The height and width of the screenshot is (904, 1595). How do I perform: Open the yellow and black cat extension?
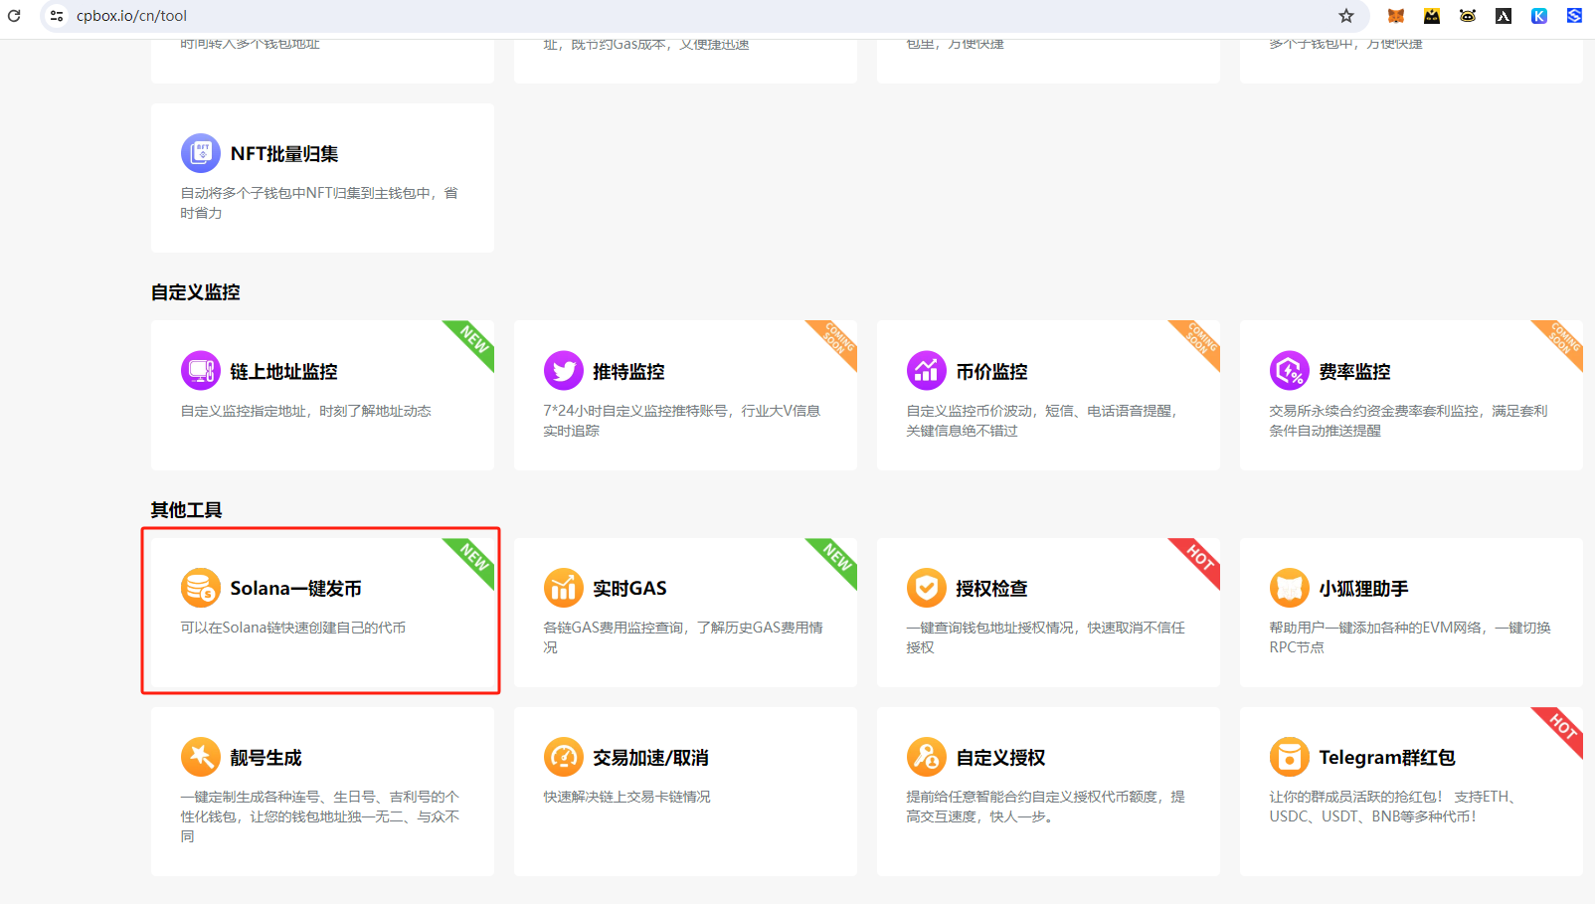tap(1432, 16)
